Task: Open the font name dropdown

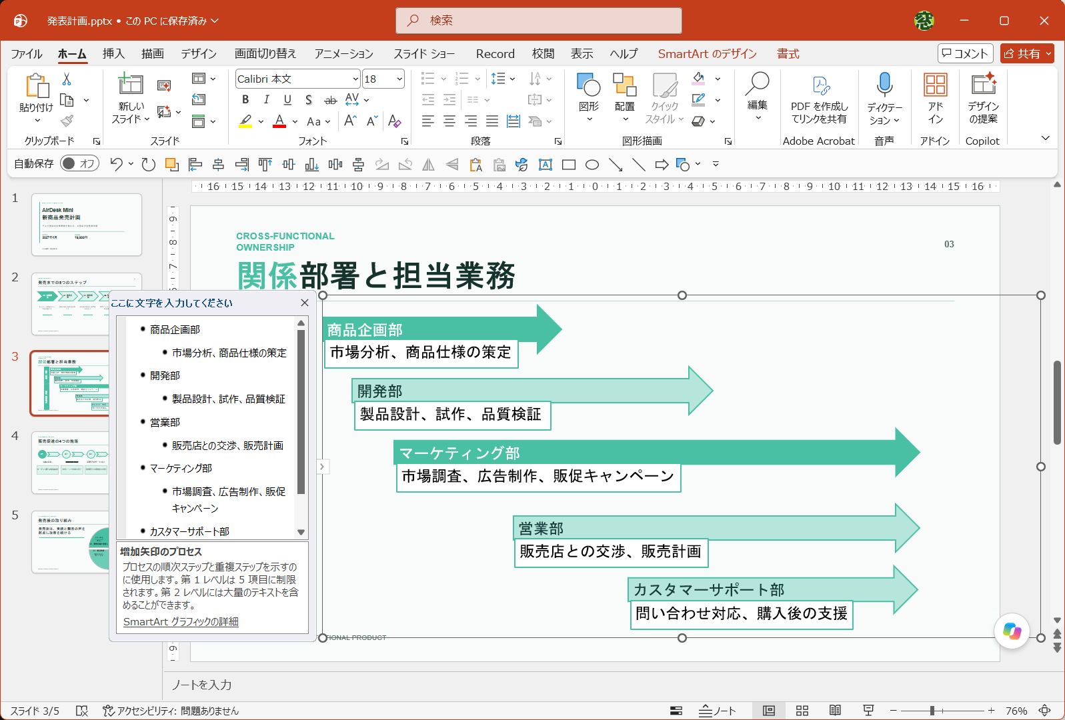Action: coord(355,79)
